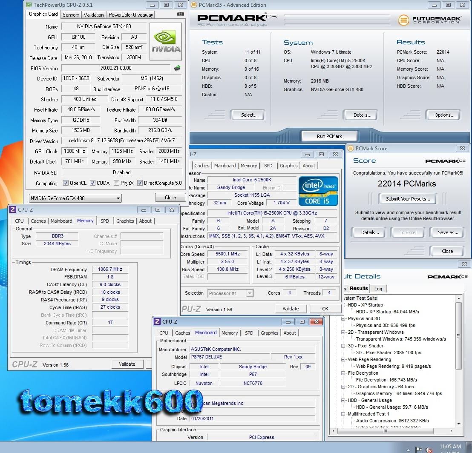Click the Run PCMark button
472x453 pixels.
(329, 136)
